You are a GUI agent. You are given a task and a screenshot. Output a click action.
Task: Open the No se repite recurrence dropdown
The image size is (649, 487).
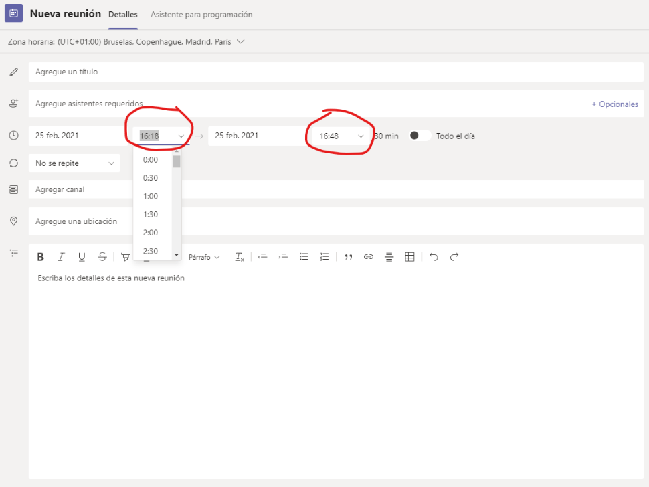point(74,163)
